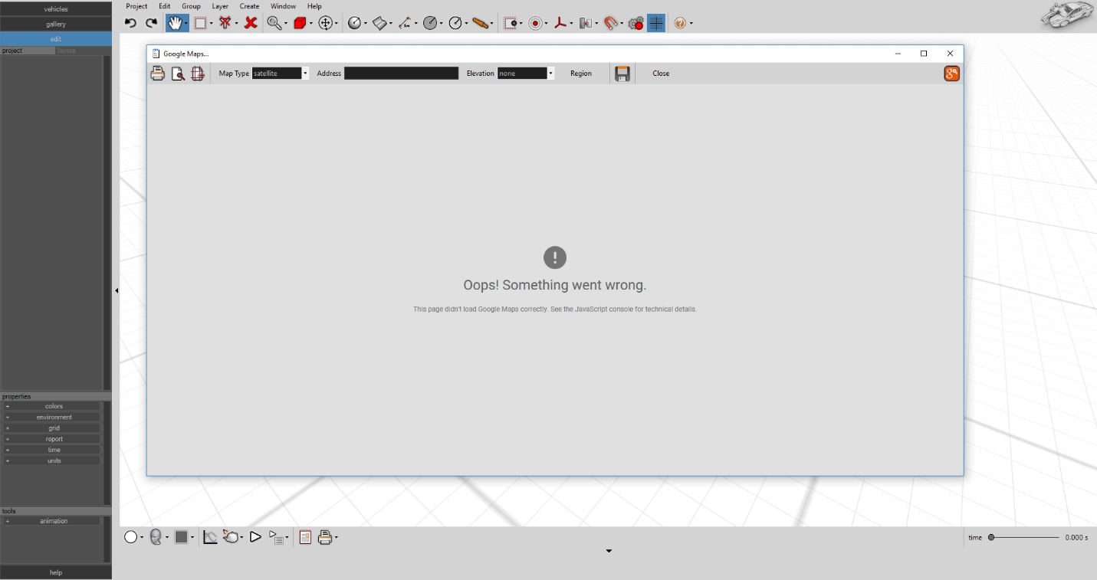Screen dimensions: 1097x580
Task: Click the red X delete icon
Action: (251, 24)
